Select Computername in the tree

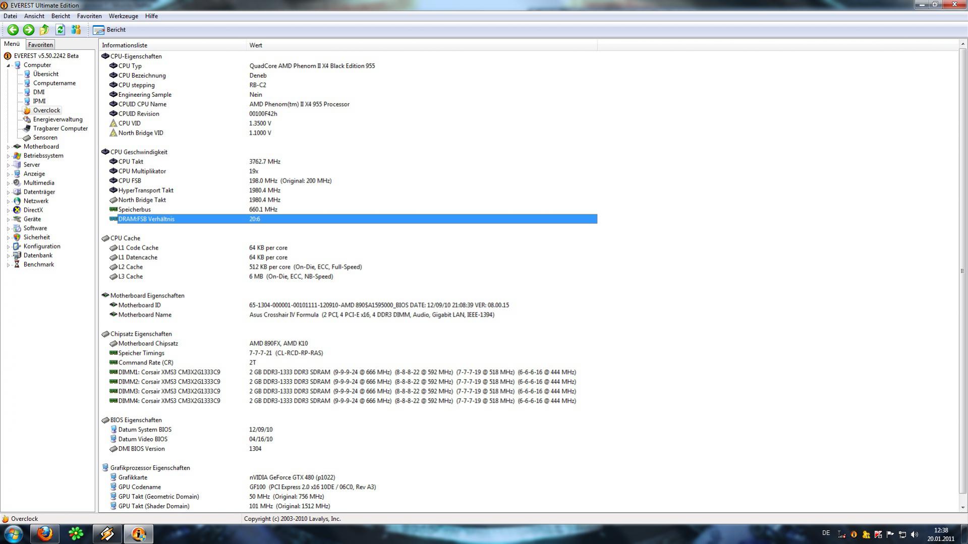click(x=54, y=83)
